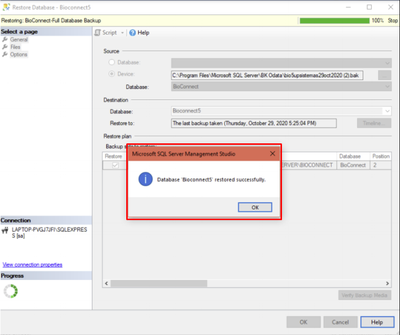The height and width of the screenshot is (335, 400).
Task: Click the Database column header
Action: click(x=353, y=156)
